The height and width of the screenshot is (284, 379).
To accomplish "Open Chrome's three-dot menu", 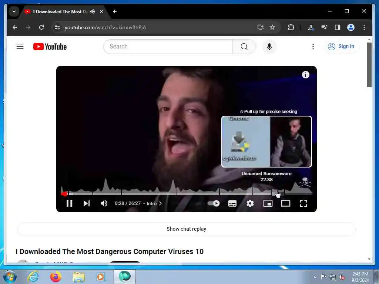I will [364, 27].
